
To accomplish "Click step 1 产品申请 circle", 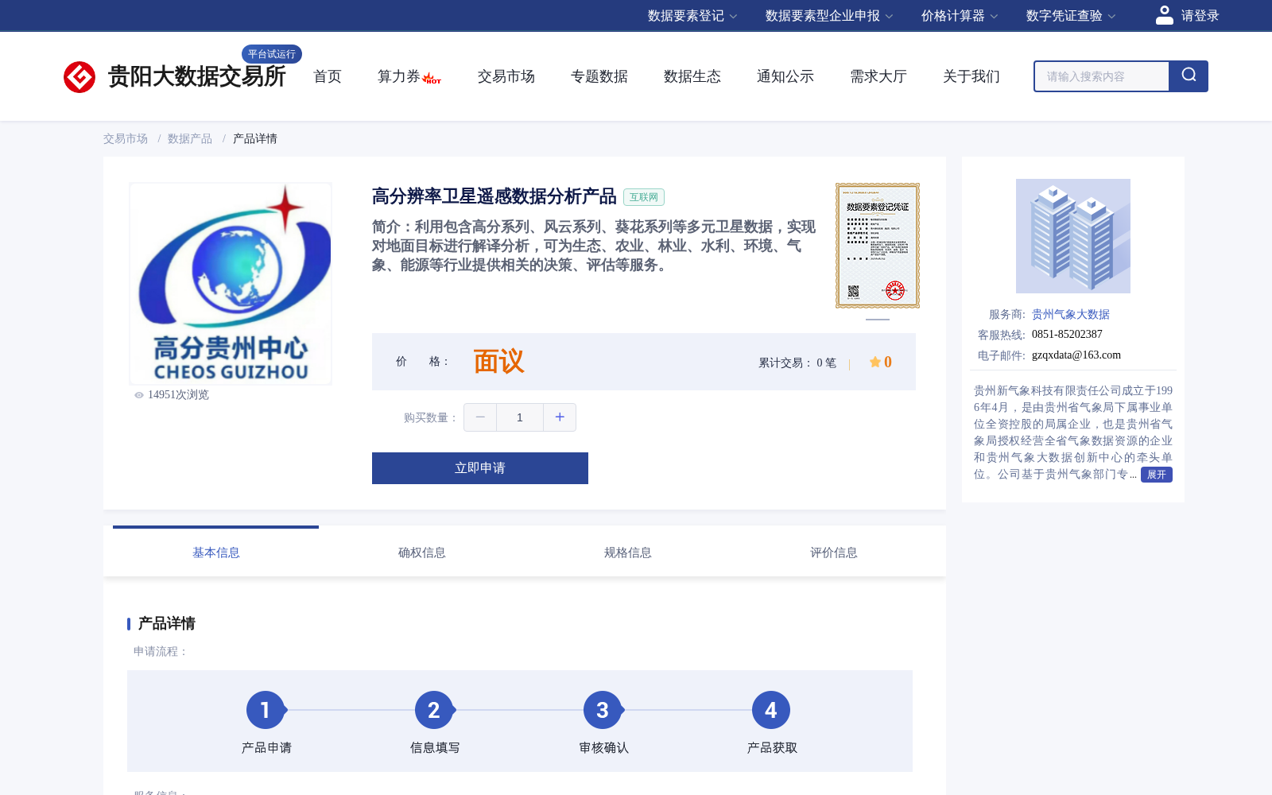I will [x=266, y=710].
